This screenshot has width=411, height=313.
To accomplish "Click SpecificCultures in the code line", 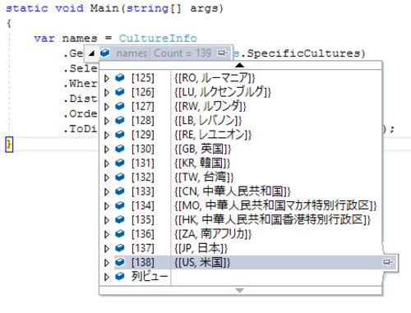I will point(303,53).
